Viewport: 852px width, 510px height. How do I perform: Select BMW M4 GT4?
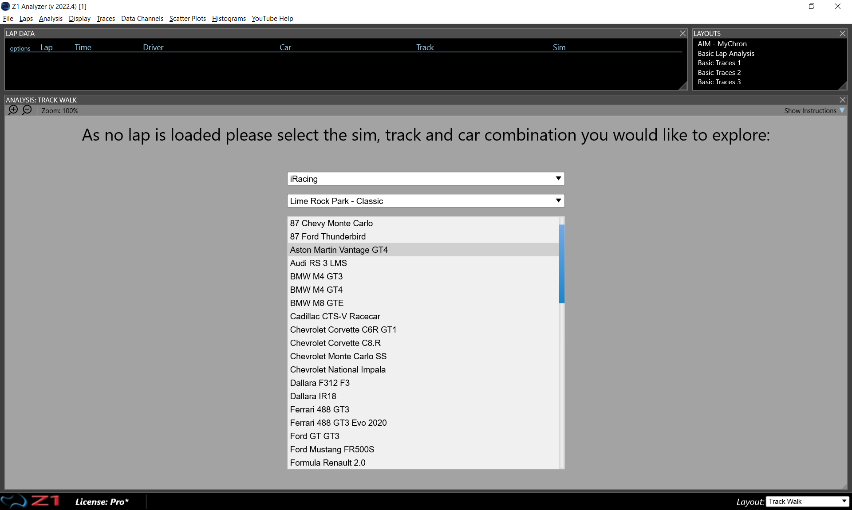423,290
